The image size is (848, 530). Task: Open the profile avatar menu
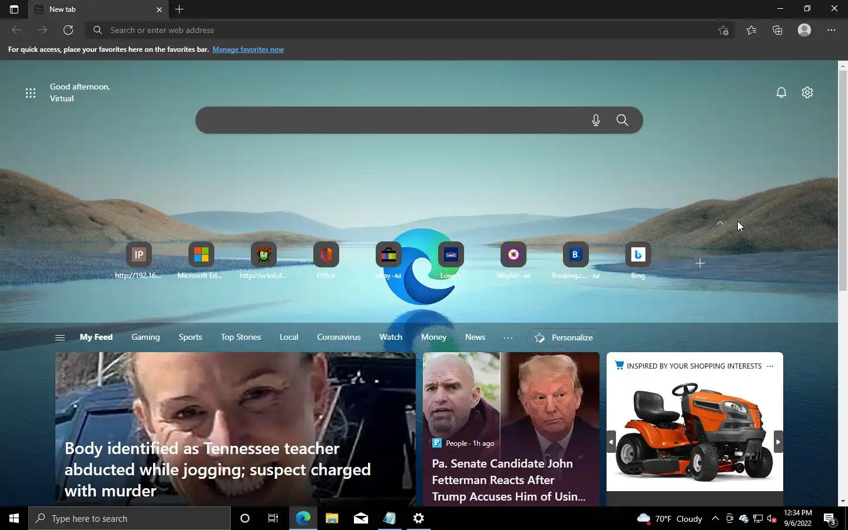(x=804, y=30)
